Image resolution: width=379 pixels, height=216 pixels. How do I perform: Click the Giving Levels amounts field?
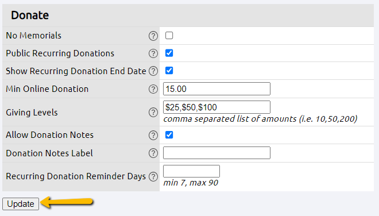(x=216, y=107)
